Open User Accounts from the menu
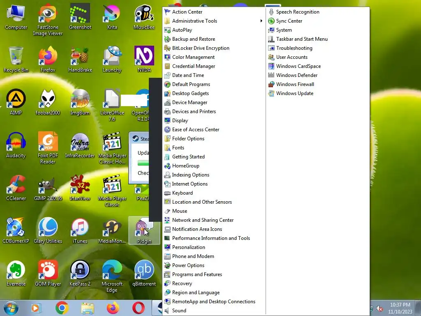The width and height of the screenshot is (421, 316). coord(318,57)
